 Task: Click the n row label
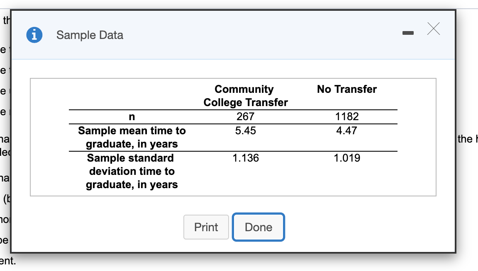tap(132, 117)
